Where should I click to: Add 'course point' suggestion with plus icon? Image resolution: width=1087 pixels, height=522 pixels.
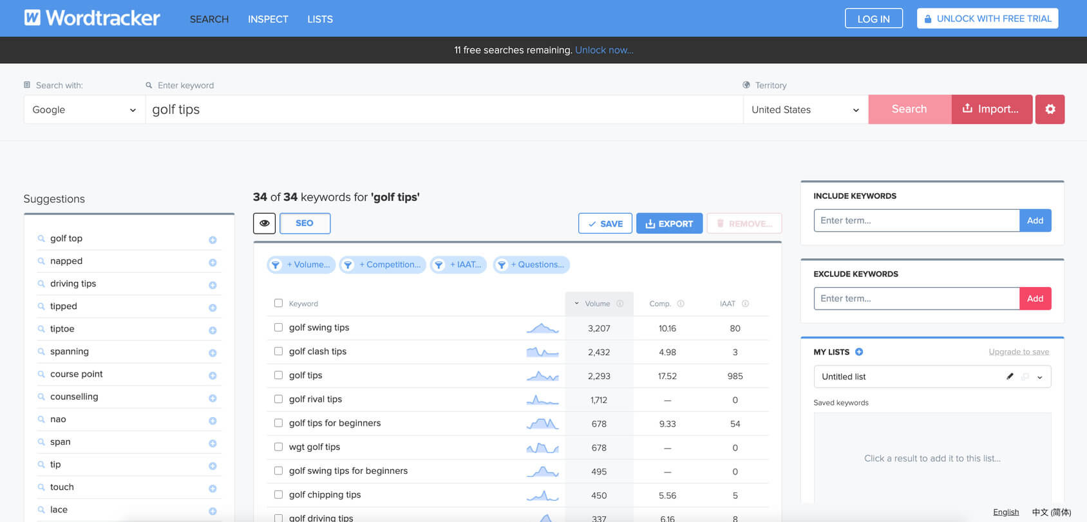coord(213,375)
